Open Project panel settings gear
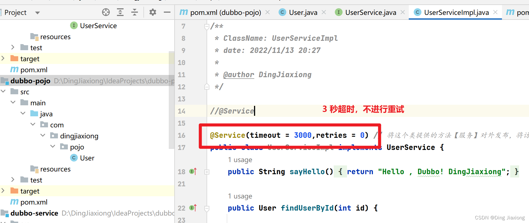Viewport: 529px width, 223px height. tap(153, 12)
